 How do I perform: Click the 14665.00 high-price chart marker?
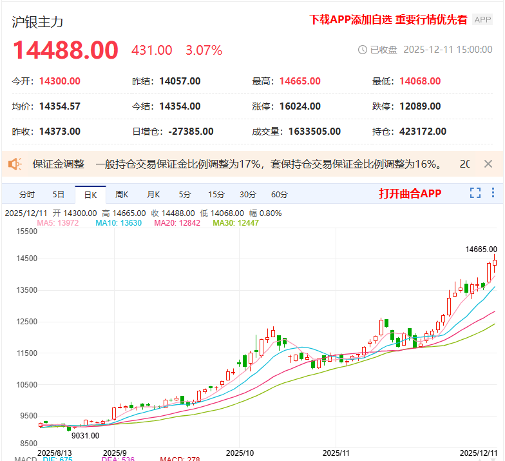pos(481,249)
